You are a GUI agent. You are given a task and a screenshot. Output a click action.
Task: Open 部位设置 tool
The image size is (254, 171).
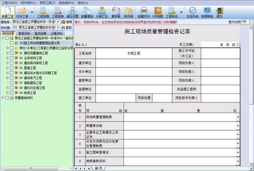(x=72, y=12)
